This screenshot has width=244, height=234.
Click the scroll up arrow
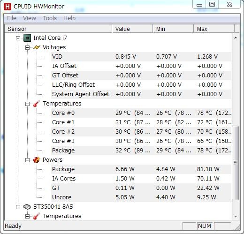236,38
